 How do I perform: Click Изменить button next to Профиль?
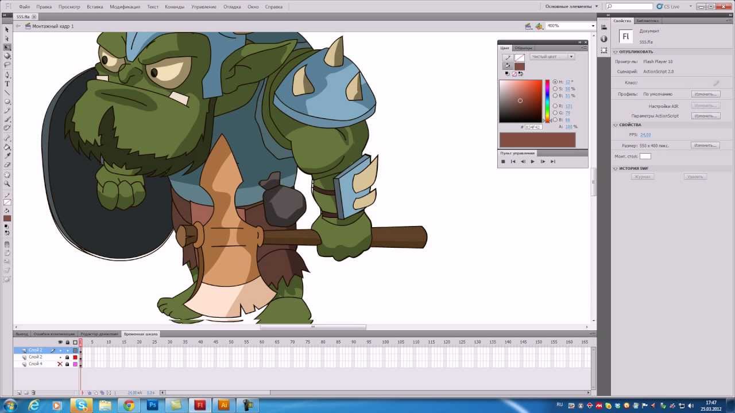(705, 94)
